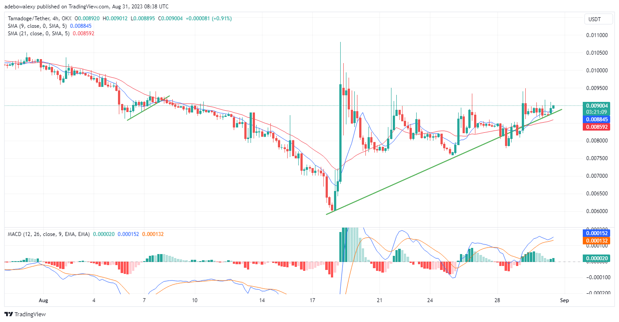Click the current price label 0.009004

click(597, 106)
